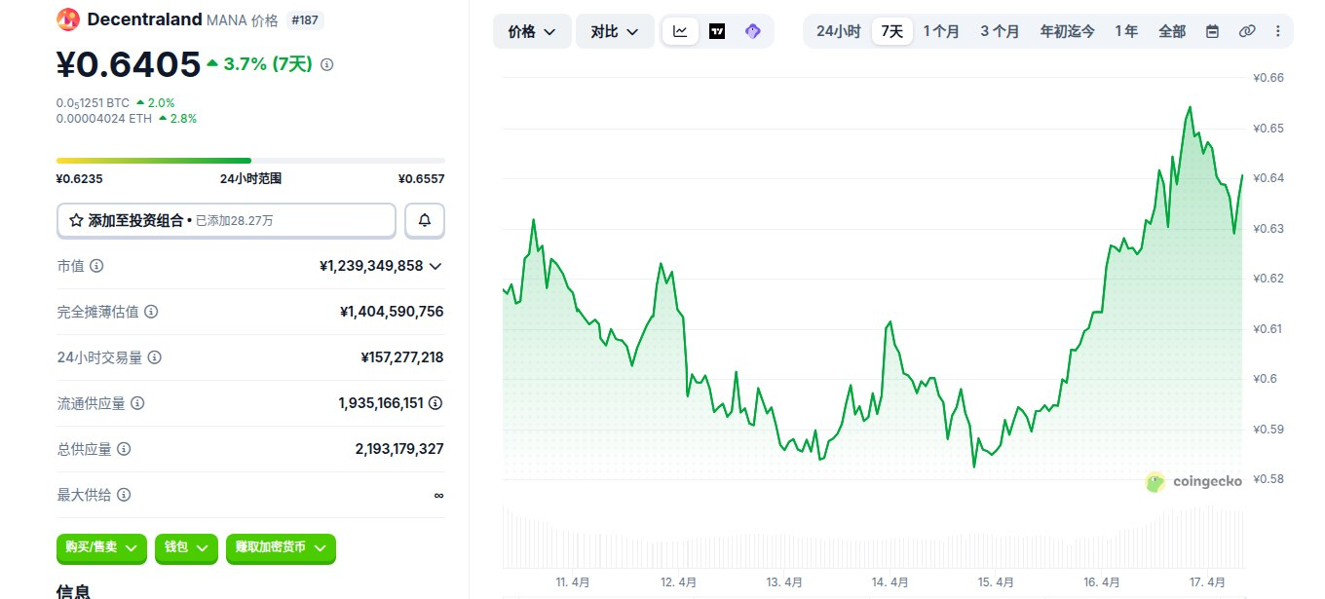Show info for 总供应量

pyautogui.click(x=124, y=449)
